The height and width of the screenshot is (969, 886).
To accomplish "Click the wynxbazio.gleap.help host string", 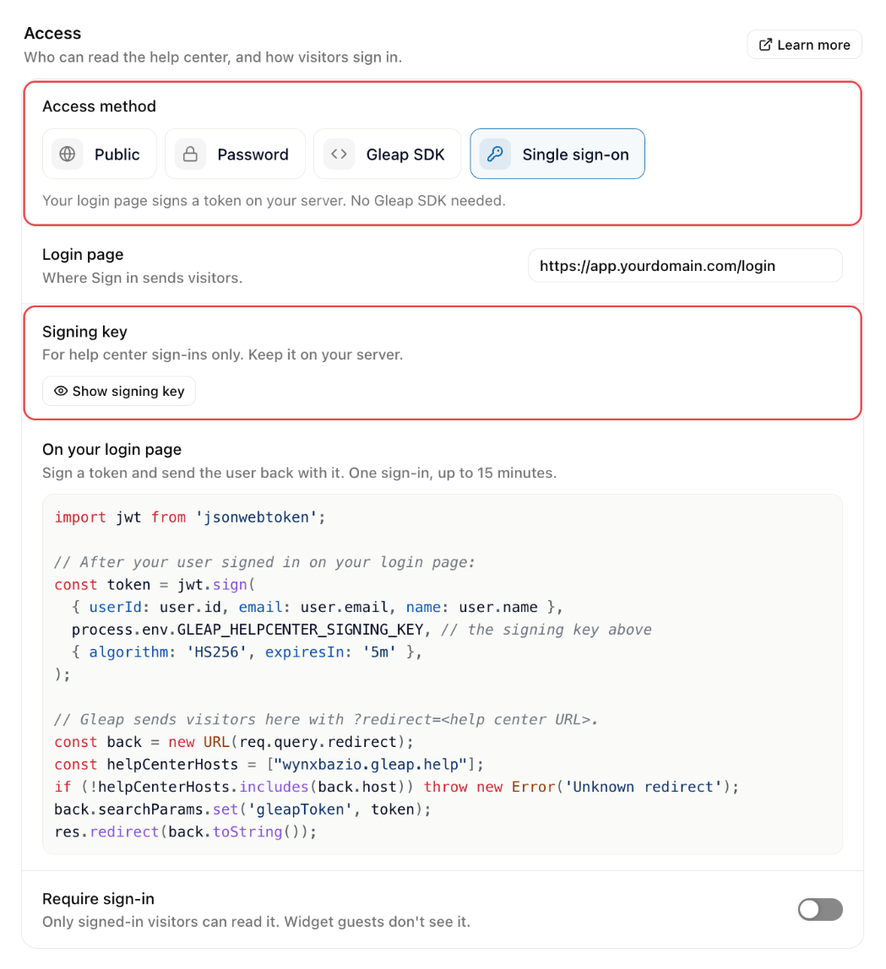I will point(370,765).
